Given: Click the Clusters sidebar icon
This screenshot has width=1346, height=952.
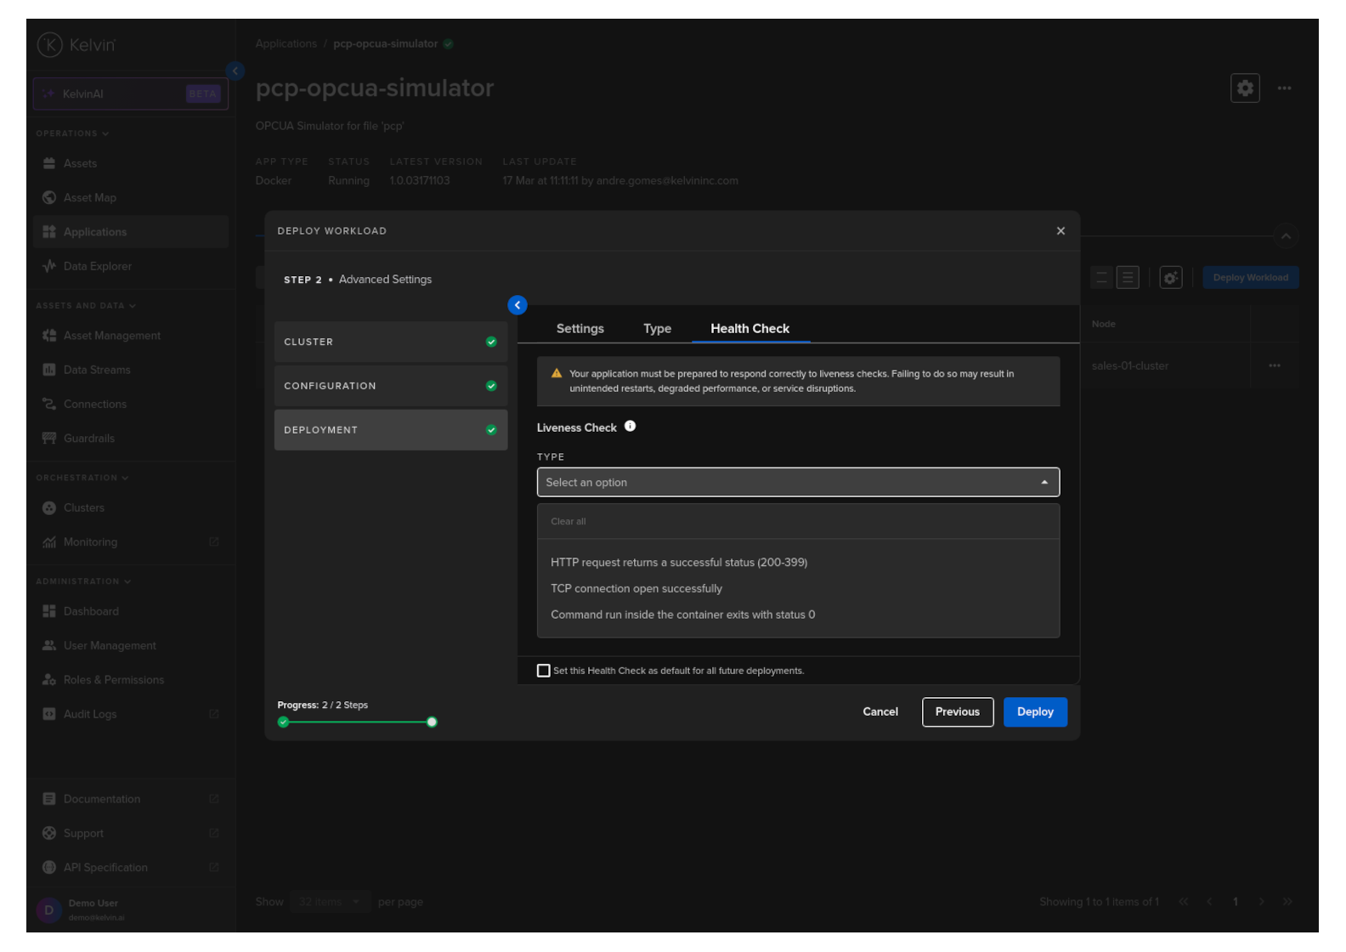Looking at the screenshot, I should coord(49,508).
